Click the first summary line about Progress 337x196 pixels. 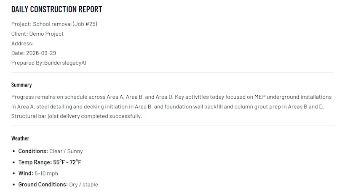(171, 97)
